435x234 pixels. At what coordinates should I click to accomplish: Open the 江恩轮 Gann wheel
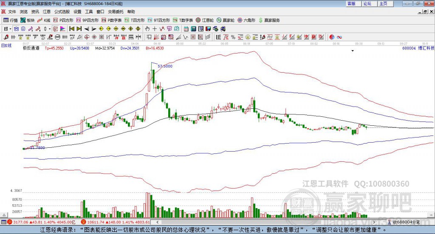pyautogui.click(x=205, y=20)
